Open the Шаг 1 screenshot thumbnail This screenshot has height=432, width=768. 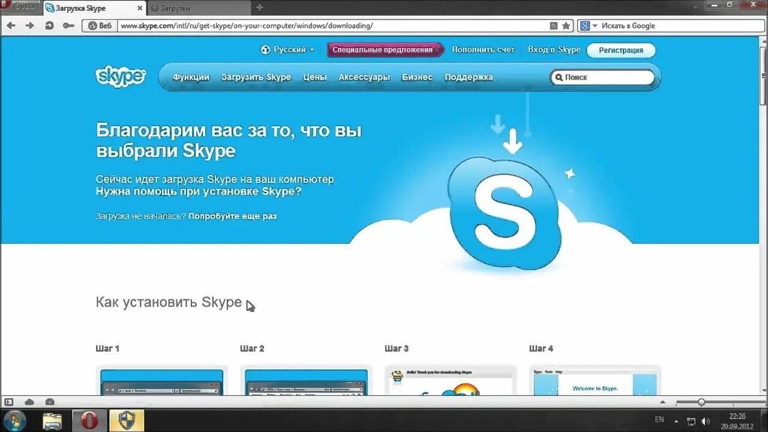(162, 380)
